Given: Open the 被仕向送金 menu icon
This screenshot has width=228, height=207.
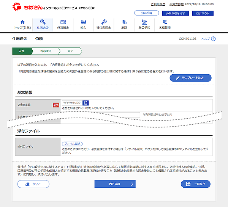Looking at the screenshot, I should click(104, 22).
